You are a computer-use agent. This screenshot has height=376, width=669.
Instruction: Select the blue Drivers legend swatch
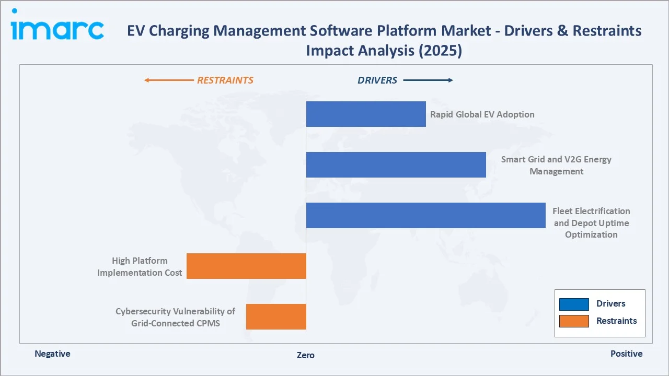coord(574,304)
